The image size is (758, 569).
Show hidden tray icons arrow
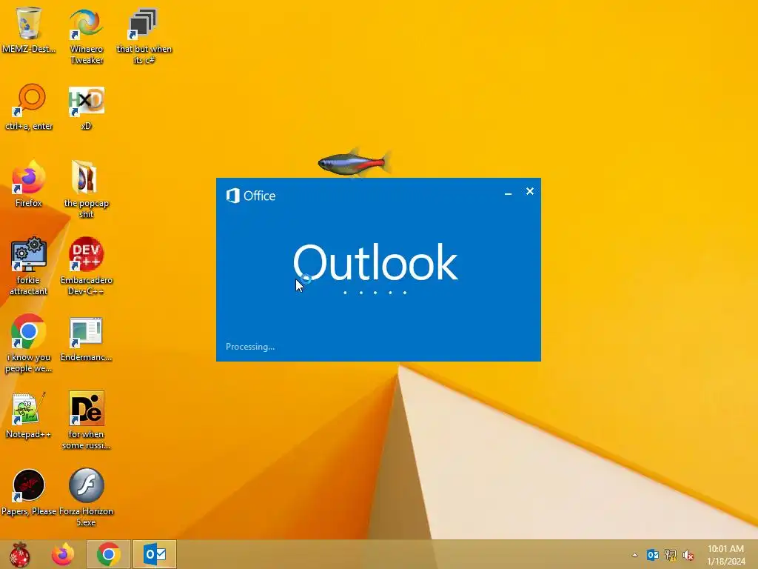[634, 555]
